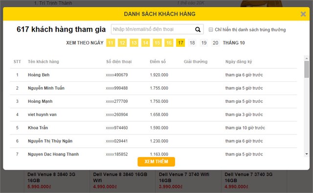Viewport: 313px width, 193px height.
Task: Click phone number xxxx999488
Action: point(117,88)
